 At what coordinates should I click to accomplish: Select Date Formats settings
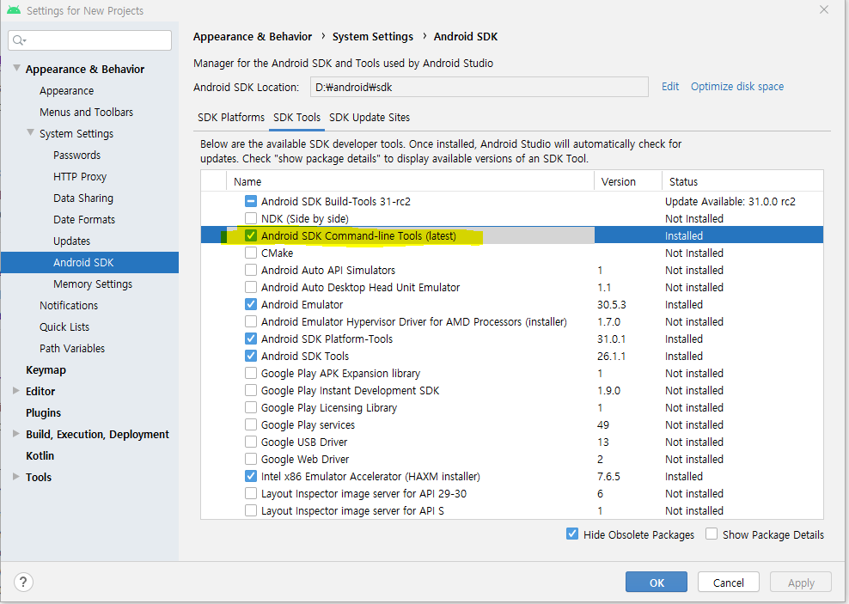coord(84,219)
